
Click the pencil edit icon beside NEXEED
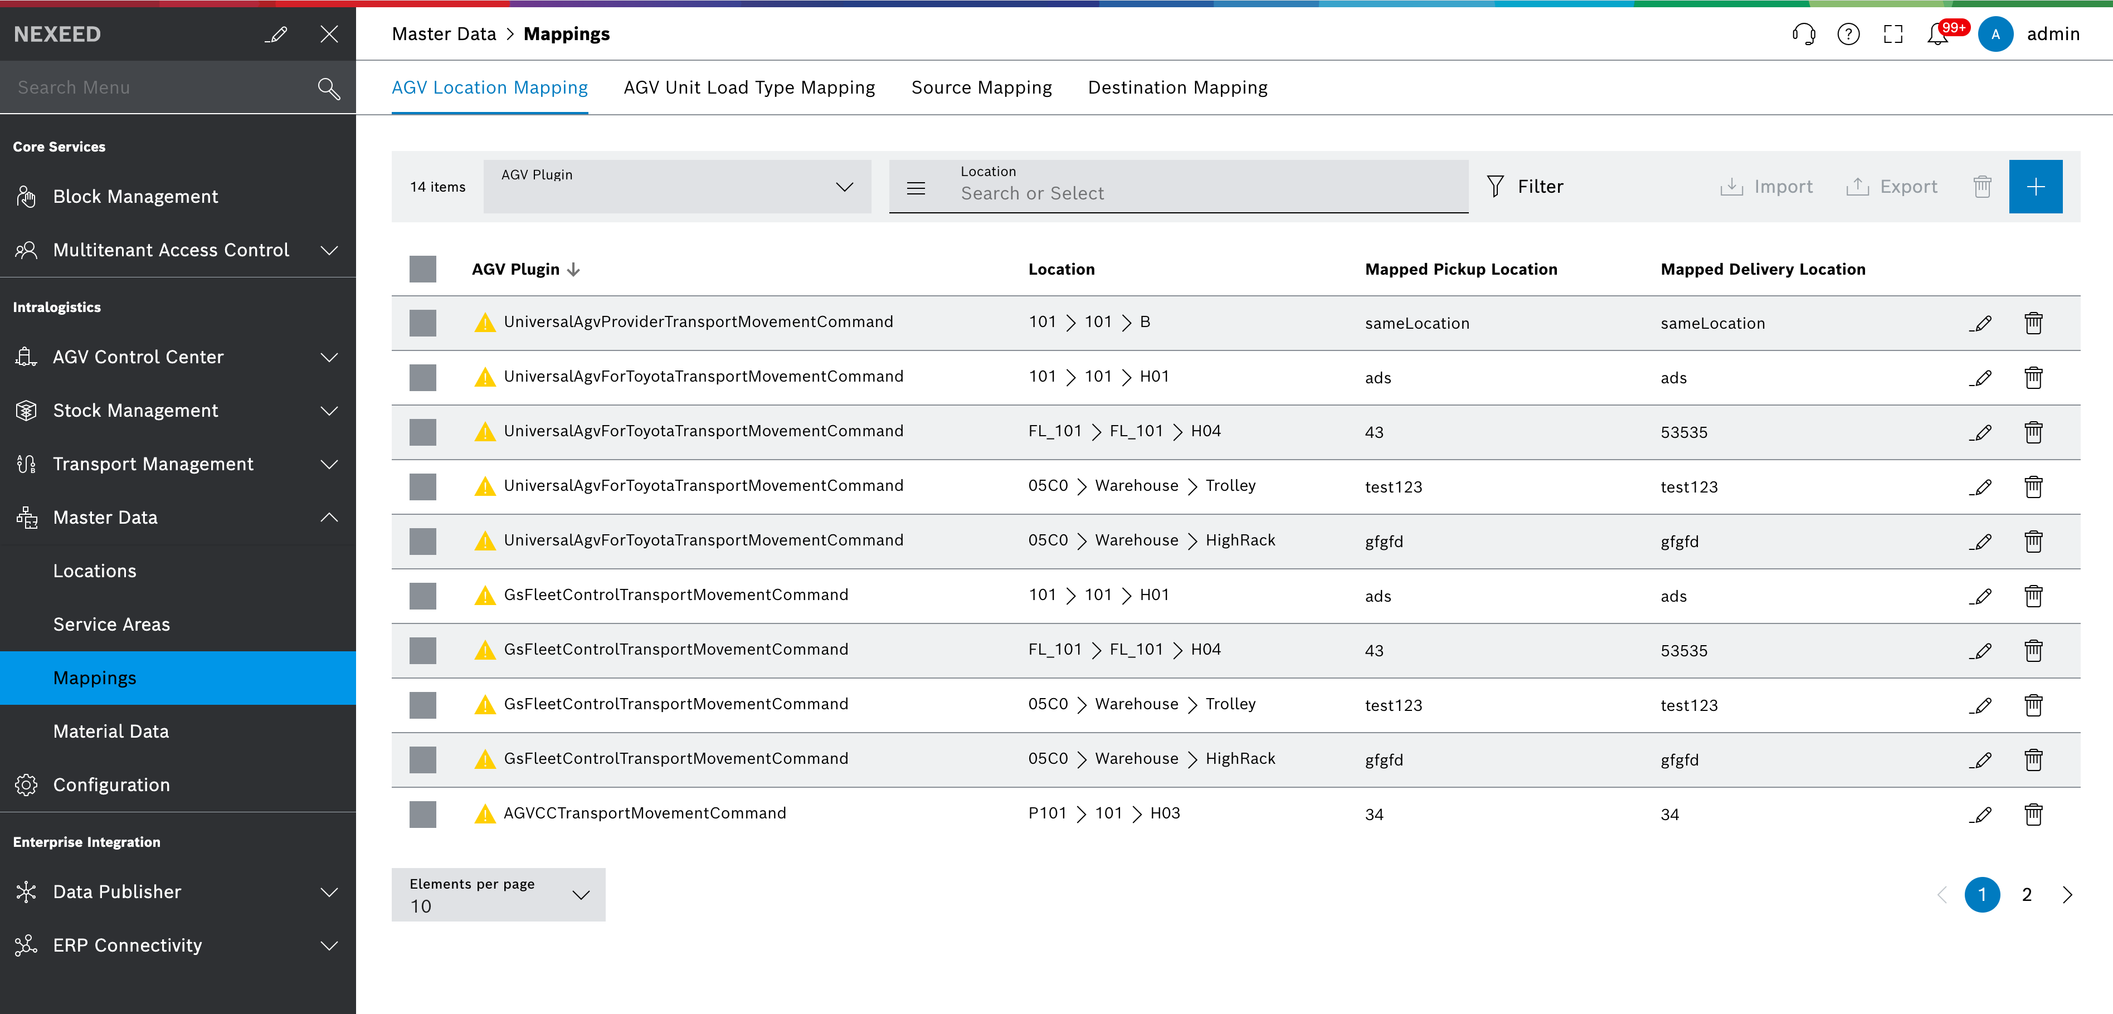pyautogui.click(x=276, y=33)
